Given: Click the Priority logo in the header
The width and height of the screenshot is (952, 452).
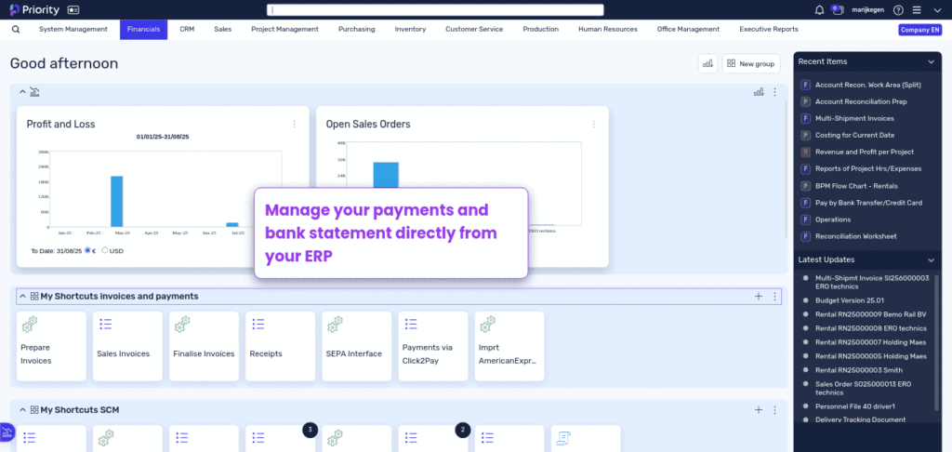Looking at the screenshot, I should coord(34,9).
